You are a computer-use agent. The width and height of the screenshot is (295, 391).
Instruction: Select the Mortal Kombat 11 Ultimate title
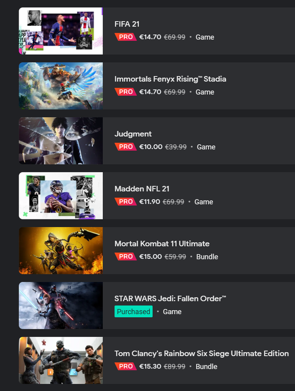tap(162, 243)
